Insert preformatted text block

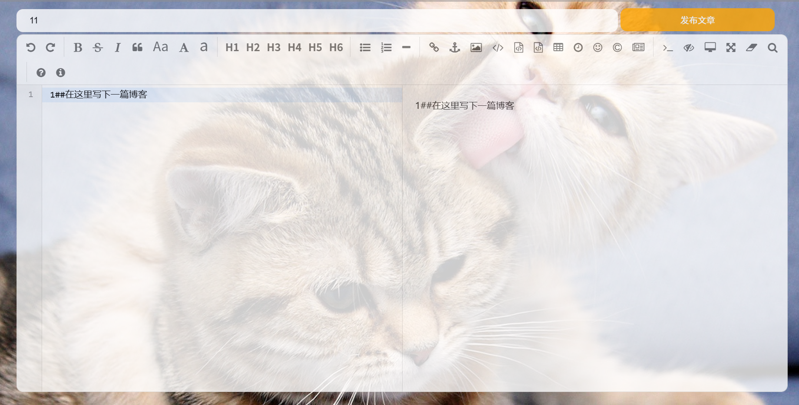(518, 47)
